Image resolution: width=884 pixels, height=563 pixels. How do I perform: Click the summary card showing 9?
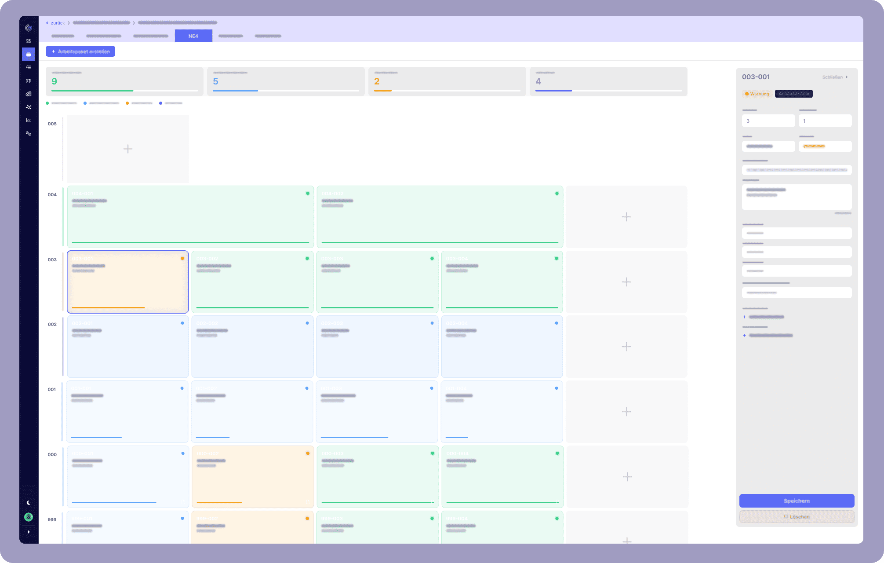pos(124,81)
